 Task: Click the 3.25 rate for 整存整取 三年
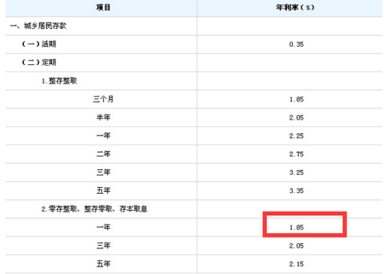click(296, 173)
